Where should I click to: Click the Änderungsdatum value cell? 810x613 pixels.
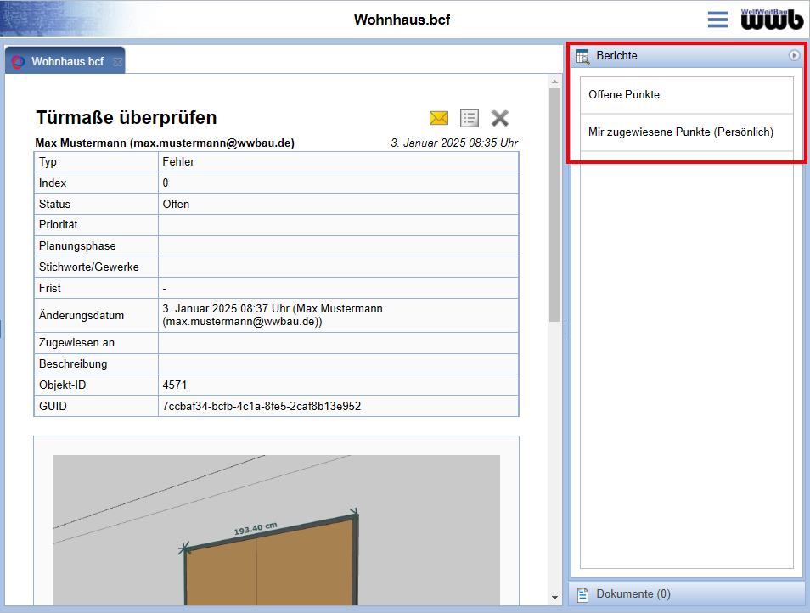point(339,315)
